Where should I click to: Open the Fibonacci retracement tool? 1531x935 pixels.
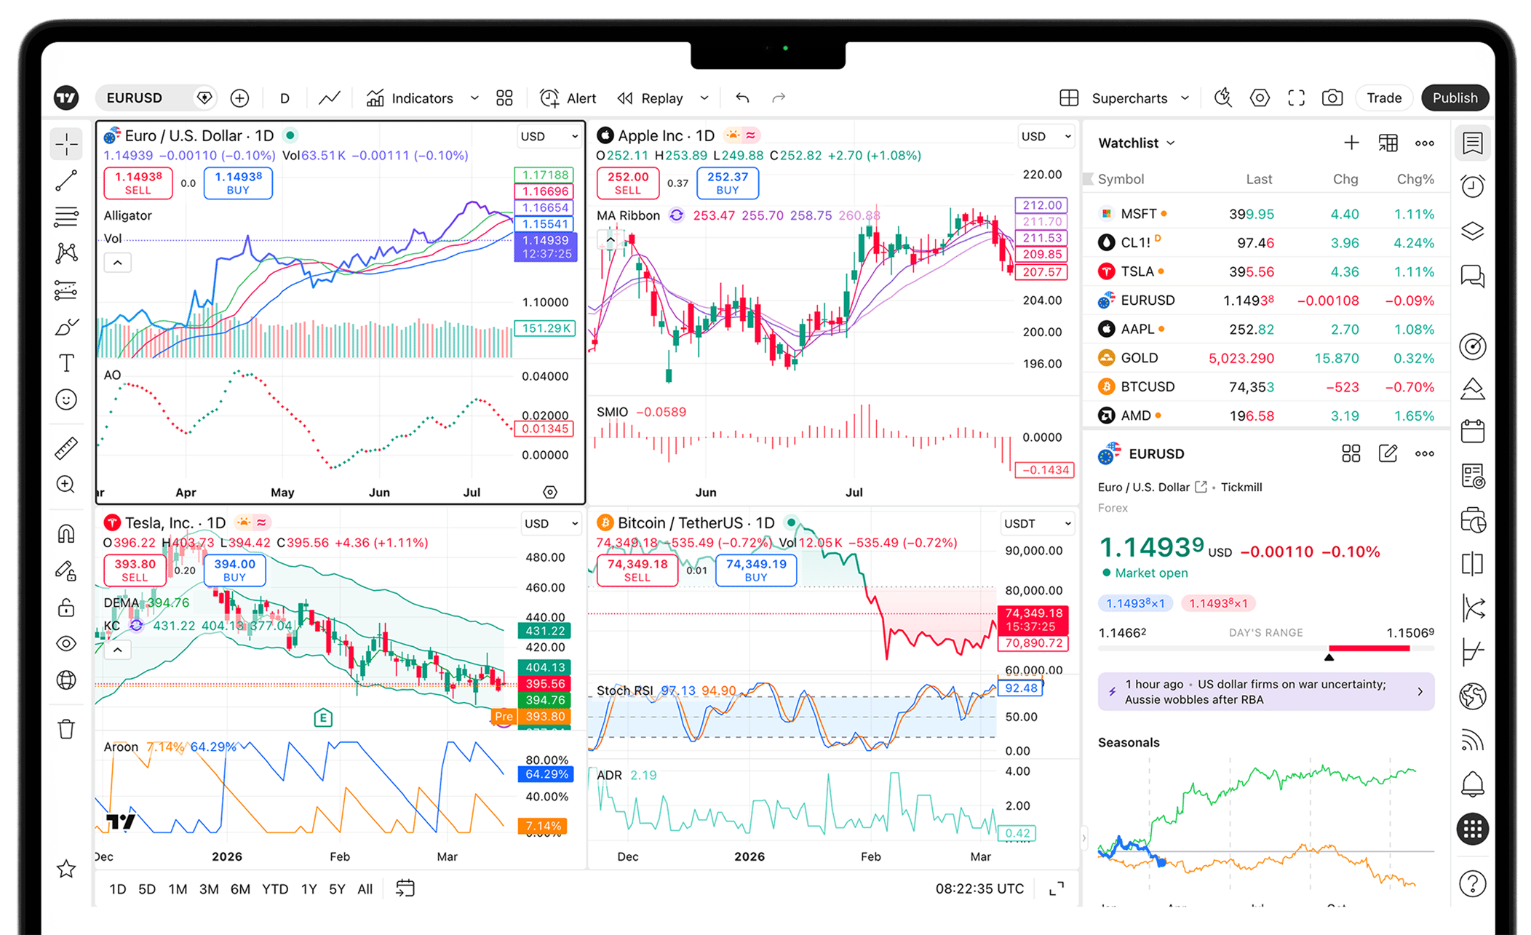(66, 217)
